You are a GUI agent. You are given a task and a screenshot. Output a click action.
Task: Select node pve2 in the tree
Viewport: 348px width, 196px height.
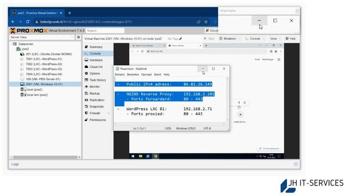[x=26, y=49]
